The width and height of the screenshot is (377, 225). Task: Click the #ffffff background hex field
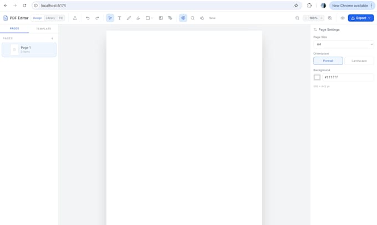(348, 77)
